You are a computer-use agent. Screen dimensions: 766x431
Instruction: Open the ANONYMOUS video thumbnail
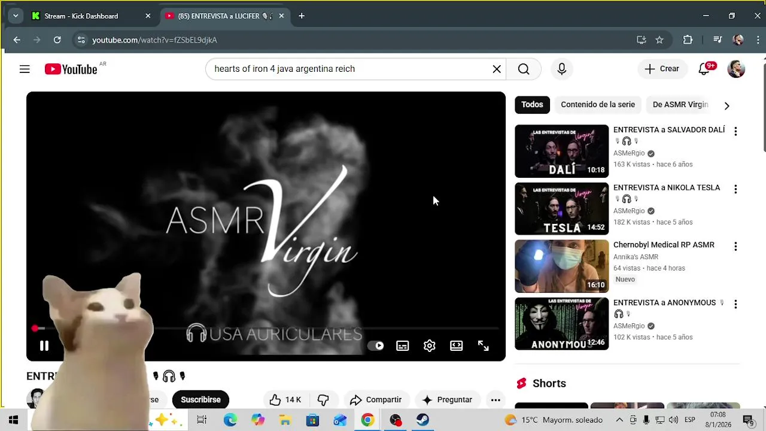coord(561,323)
